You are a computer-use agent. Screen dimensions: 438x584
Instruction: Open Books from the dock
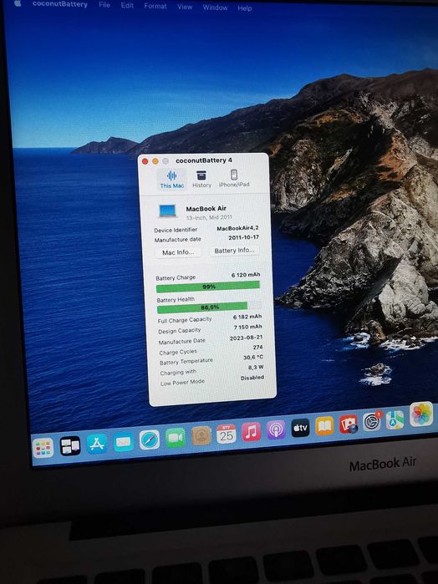click(x=324, y=426)
